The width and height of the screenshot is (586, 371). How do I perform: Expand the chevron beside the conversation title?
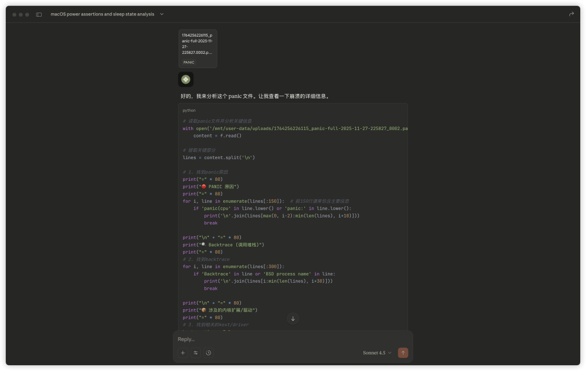pos(162,14)
